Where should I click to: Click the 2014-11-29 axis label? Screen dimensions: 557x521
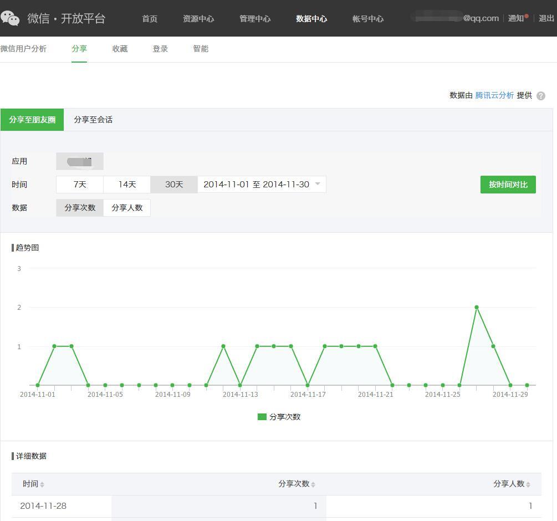pyautogui.click(x=510, y=394)
